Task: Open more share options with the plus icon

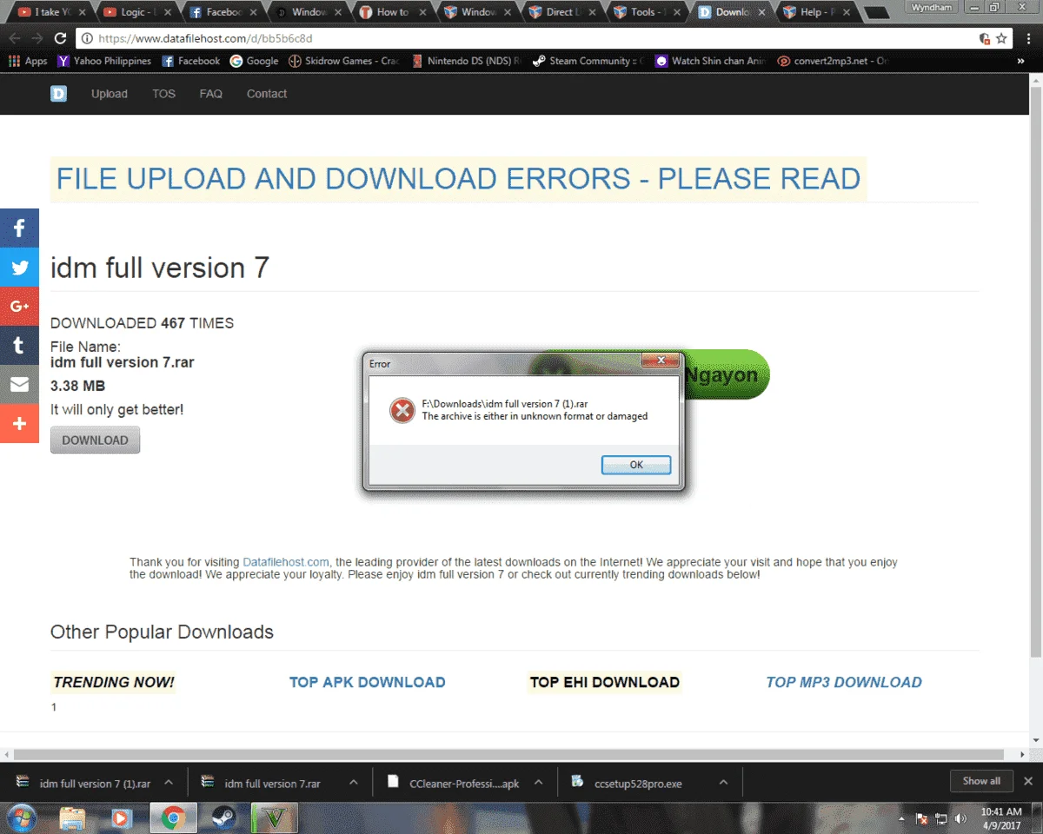Action: (19, 424)
